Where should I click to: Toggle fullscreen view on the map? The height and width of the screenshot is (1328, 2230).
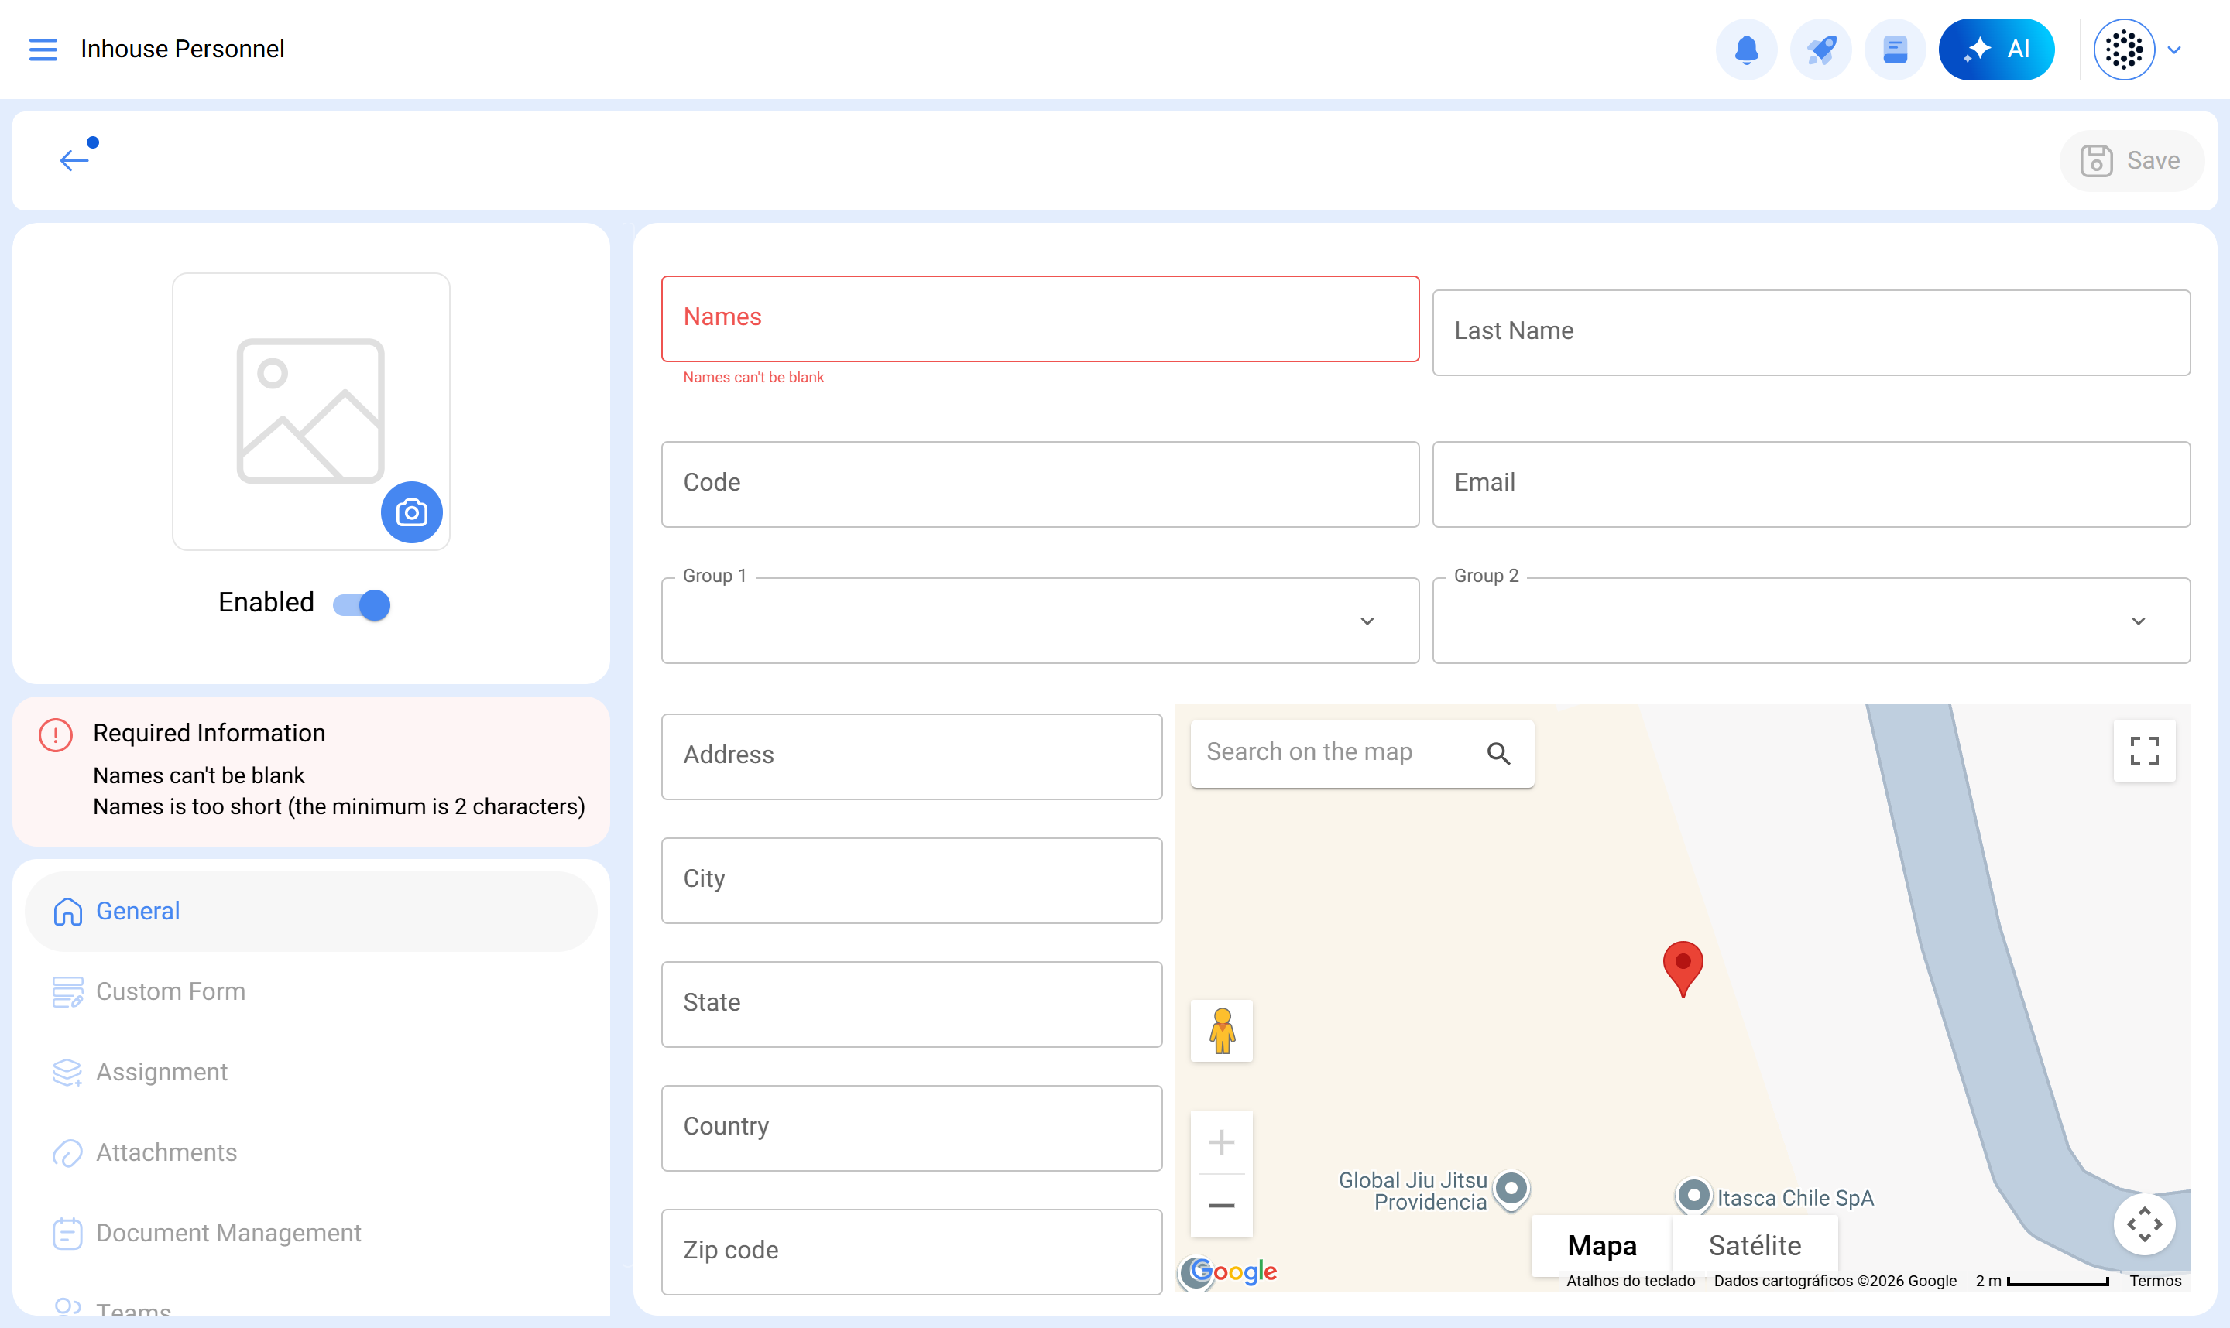point(2143,751)
